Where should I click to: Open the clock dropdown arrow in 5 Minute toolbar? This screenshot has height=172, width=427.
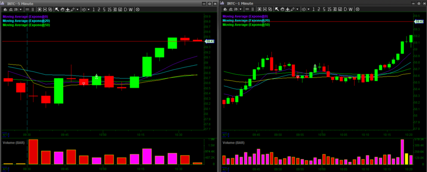(x=88, y=9)
